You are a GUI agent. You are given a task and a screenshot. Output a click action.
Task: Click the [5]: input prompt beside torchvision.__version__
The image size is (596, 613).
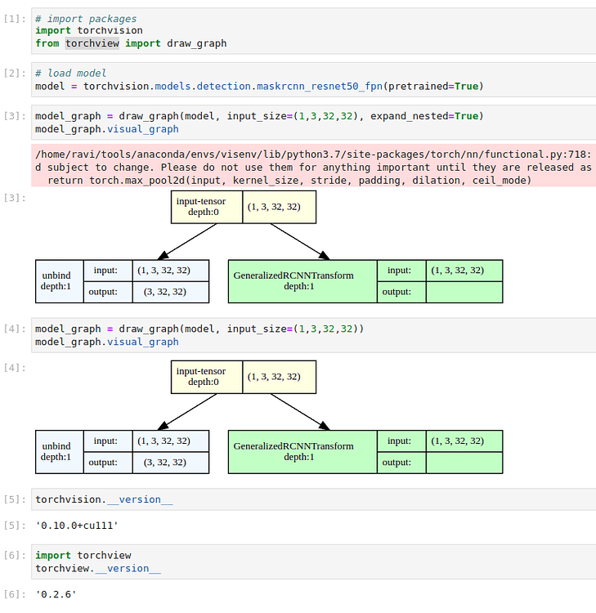click(x=16, y=499)
